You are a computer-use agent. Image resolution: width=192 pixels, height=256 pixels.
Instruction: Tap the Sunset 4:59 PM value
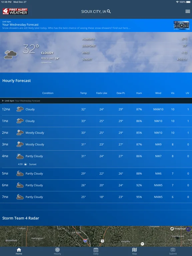(x=182, y=59)
